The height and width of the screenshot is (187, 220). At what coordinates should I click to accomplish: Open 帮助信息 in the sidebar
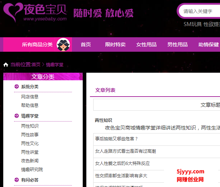[x=30, y=105]
